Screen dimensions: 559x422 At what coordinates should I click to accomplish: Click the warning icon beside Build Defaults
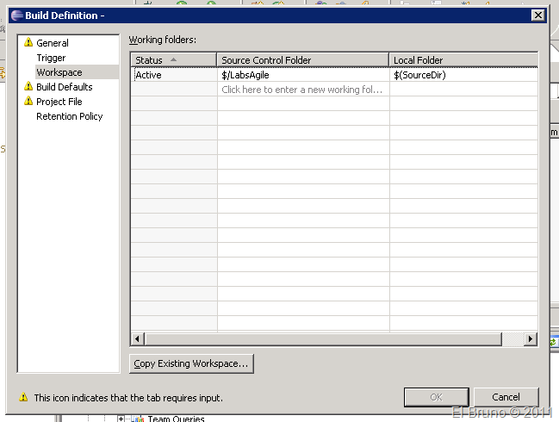pyautogui.click(x=28, y=87)
